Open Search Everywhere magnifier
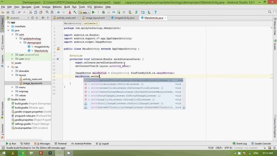277x156 pixels. click(x=270, y=12)
